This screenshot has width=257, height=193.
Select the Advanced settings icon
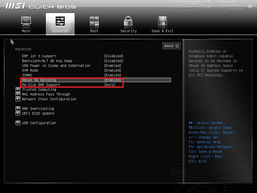click(60, 21)
